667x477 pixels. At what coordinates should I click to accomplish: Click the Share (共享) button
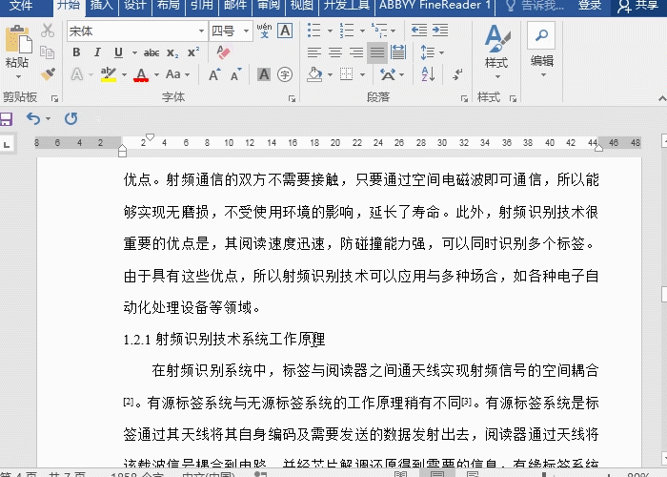pos(637,5)
